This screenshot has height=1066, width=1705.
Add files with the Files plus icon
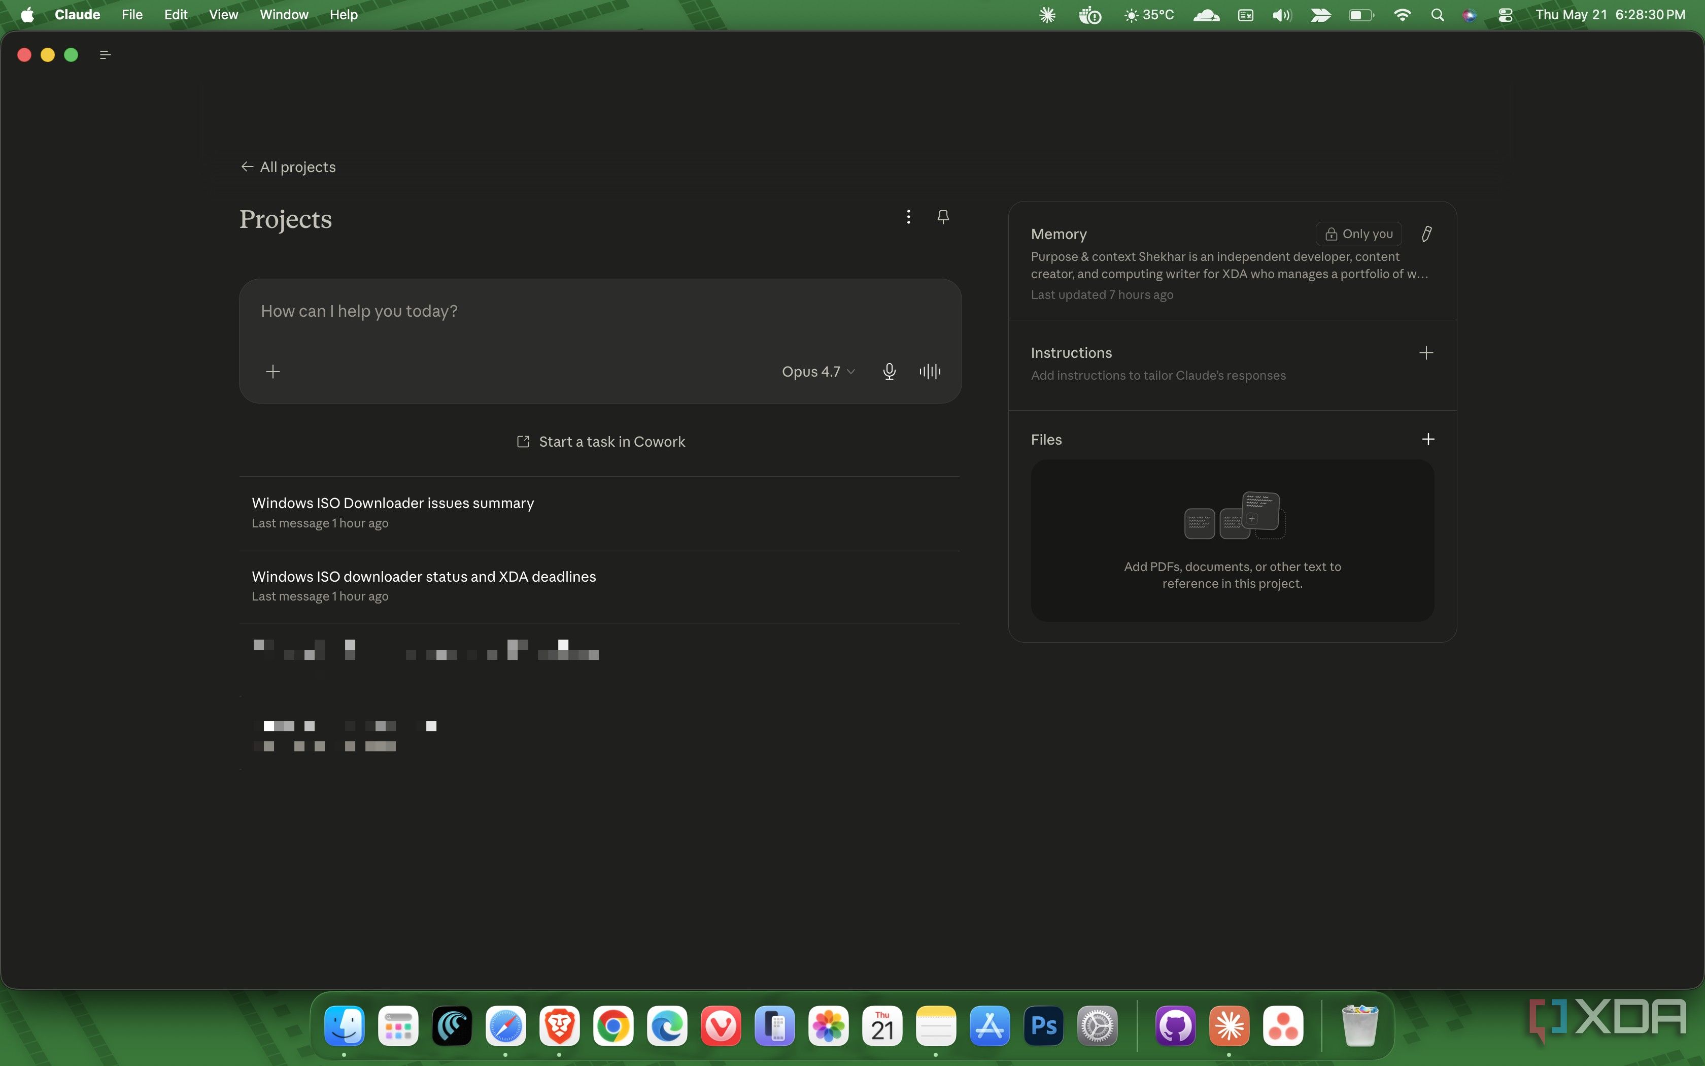click(1427, 439)
